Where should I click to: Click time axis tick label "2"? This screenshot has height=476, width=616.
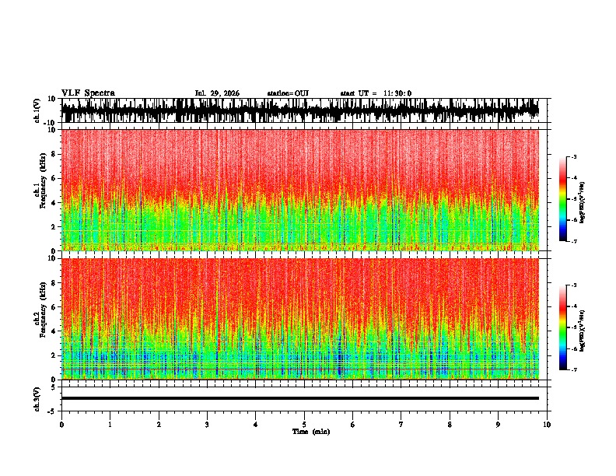click(x=159, y=425)
